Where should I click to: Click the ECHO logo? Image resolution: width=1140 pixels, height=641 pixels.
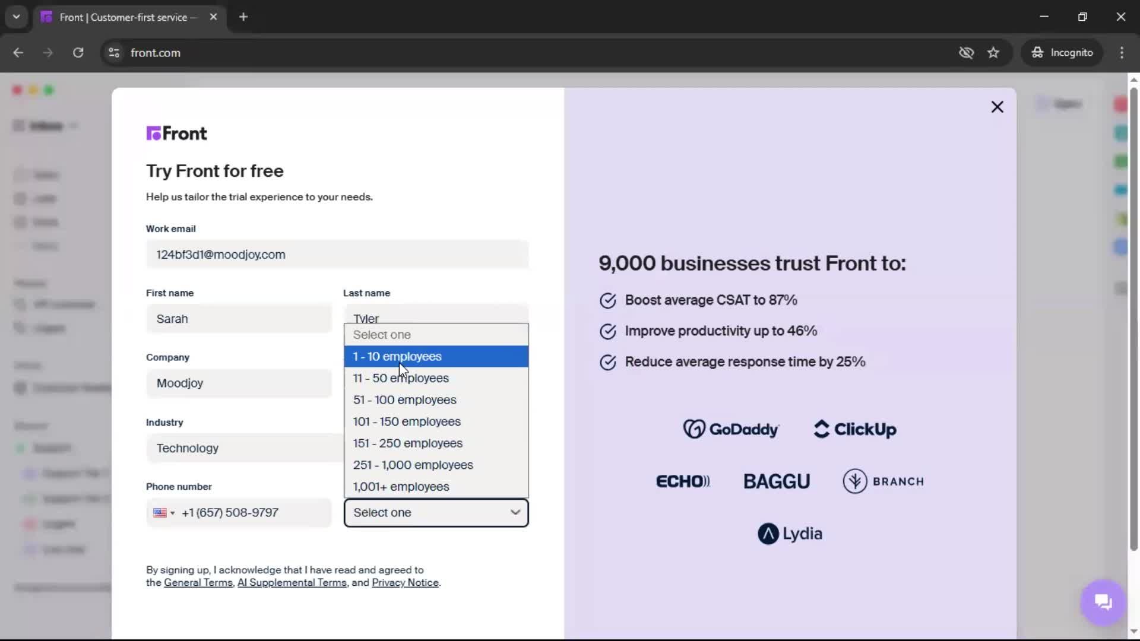pos(683,481)
